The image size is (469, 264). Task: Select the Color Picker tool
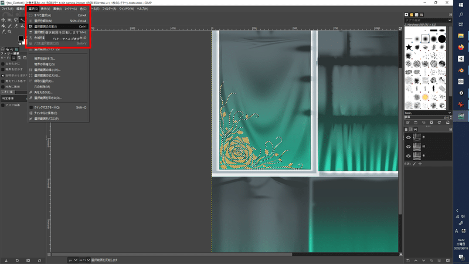[4, 32]
